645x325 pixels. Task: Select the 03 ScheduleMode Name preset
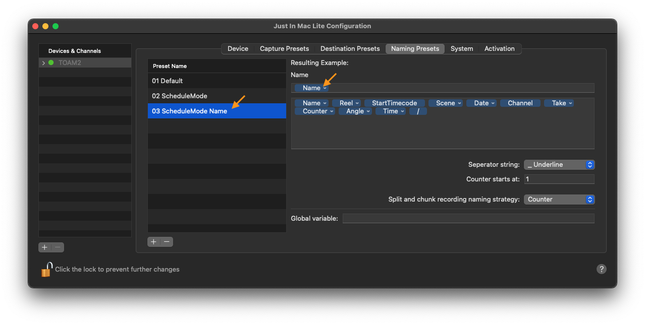pos(217,111)
